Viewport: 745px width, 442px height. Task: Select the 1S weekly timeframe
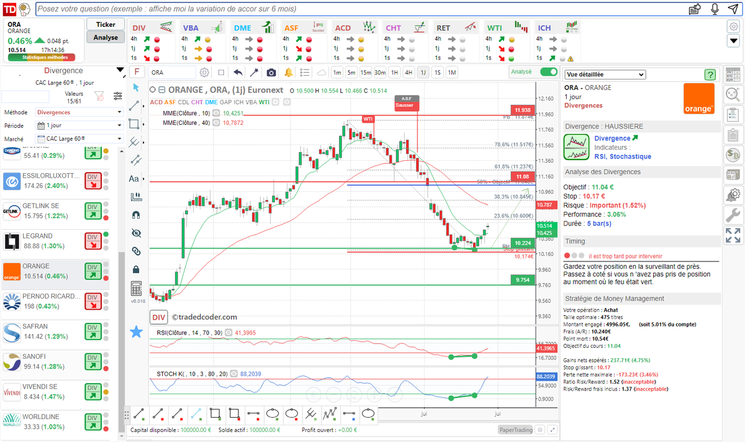438,72
